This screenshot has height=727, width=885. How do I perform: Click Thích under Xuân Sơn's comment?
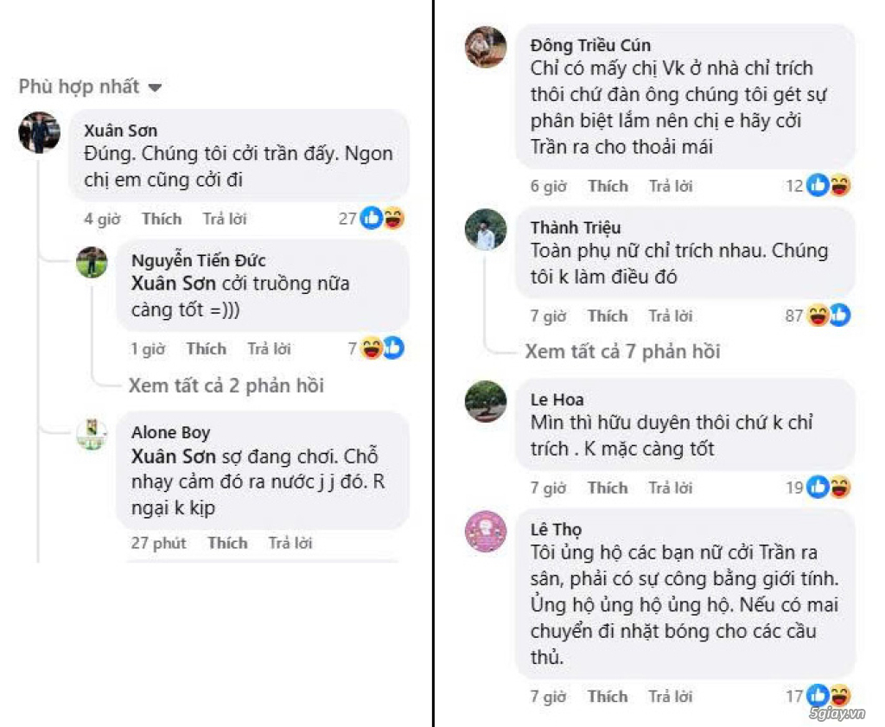pyautogui.click(x=161, y=219)
